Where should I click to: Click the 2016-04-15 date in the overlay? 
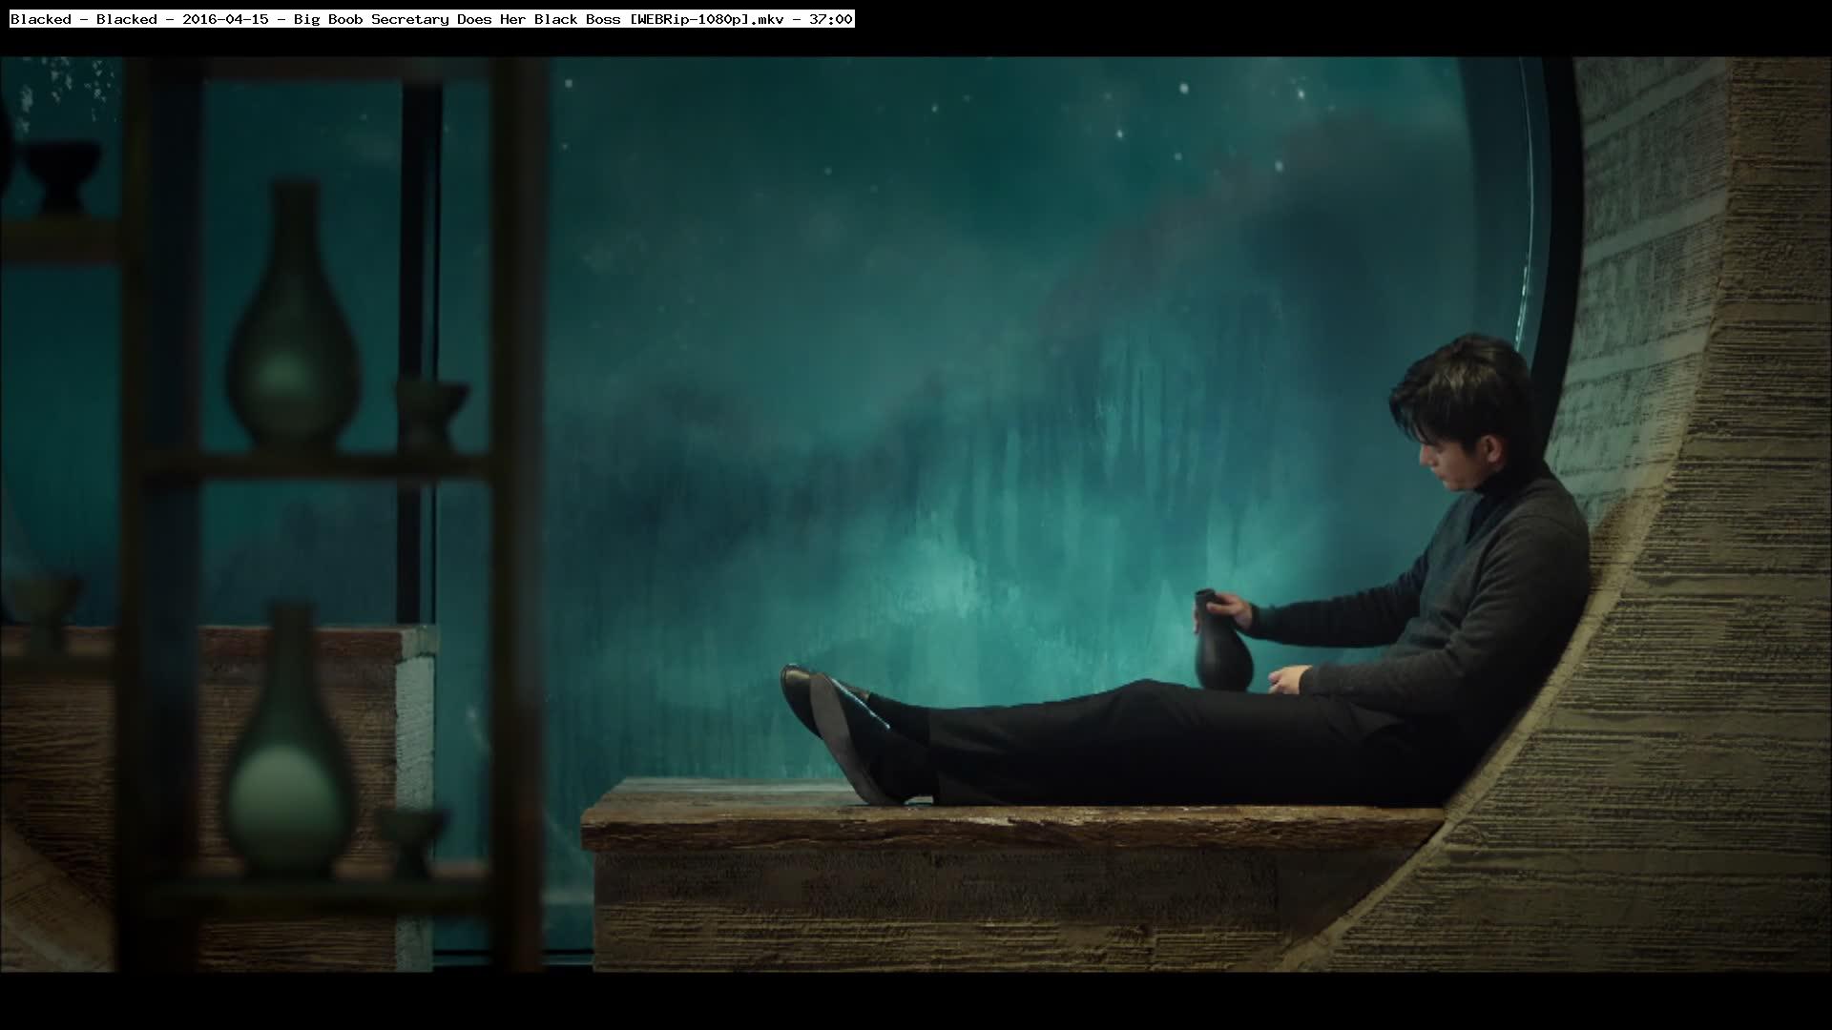click(225, 19)
